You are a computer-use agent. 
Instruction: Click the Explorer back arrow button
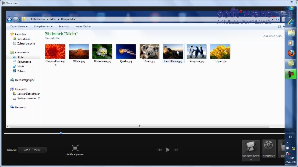pos(9,19)
